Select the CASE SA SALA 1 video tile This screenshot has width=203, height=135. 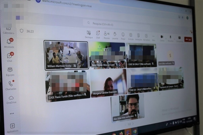coord(142,55)
